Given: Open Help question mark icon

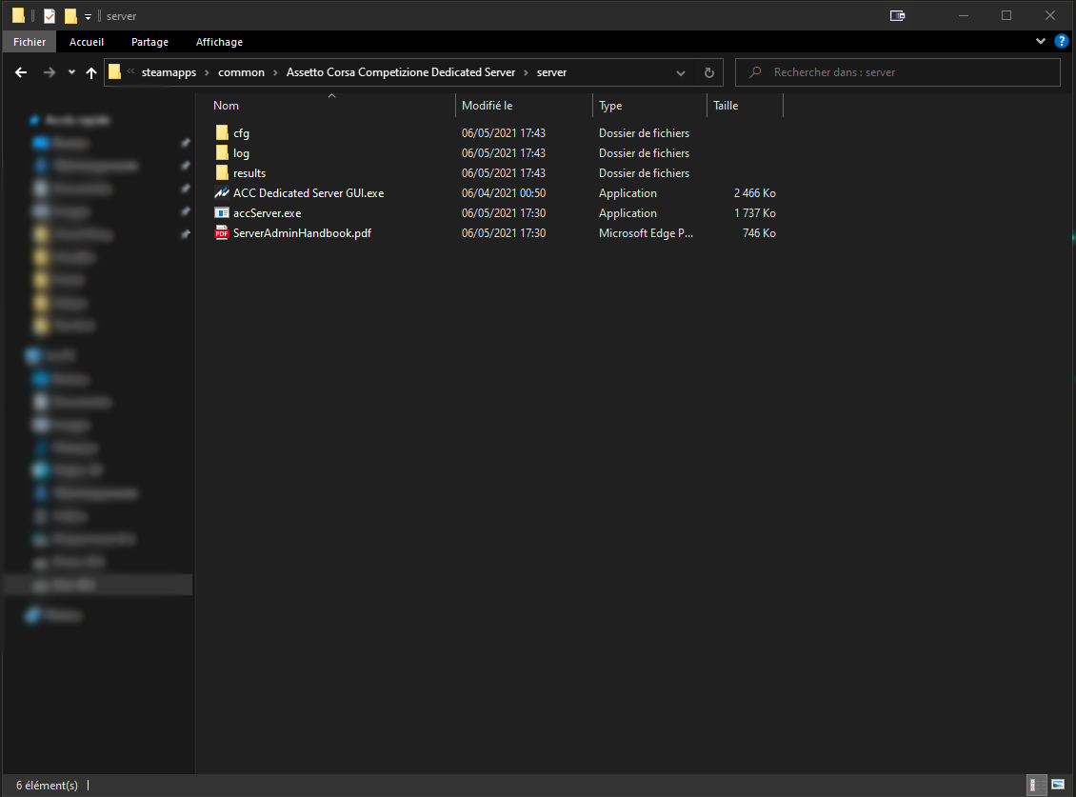Looking at the screenshot, I should point(1061,41).
